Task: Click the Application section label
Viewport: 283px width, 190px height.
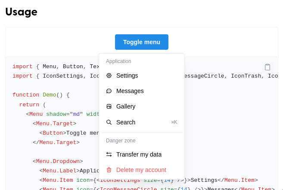Action: pyautogui.click(x=118, y=61)
